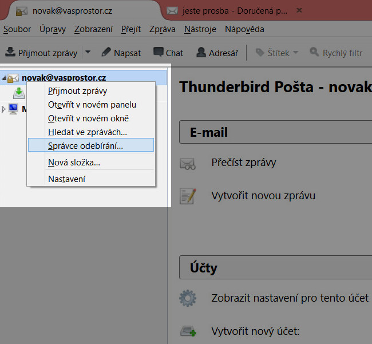Click the local folders computer icon
The image size is (372, 344).
(x=13, y=109)
